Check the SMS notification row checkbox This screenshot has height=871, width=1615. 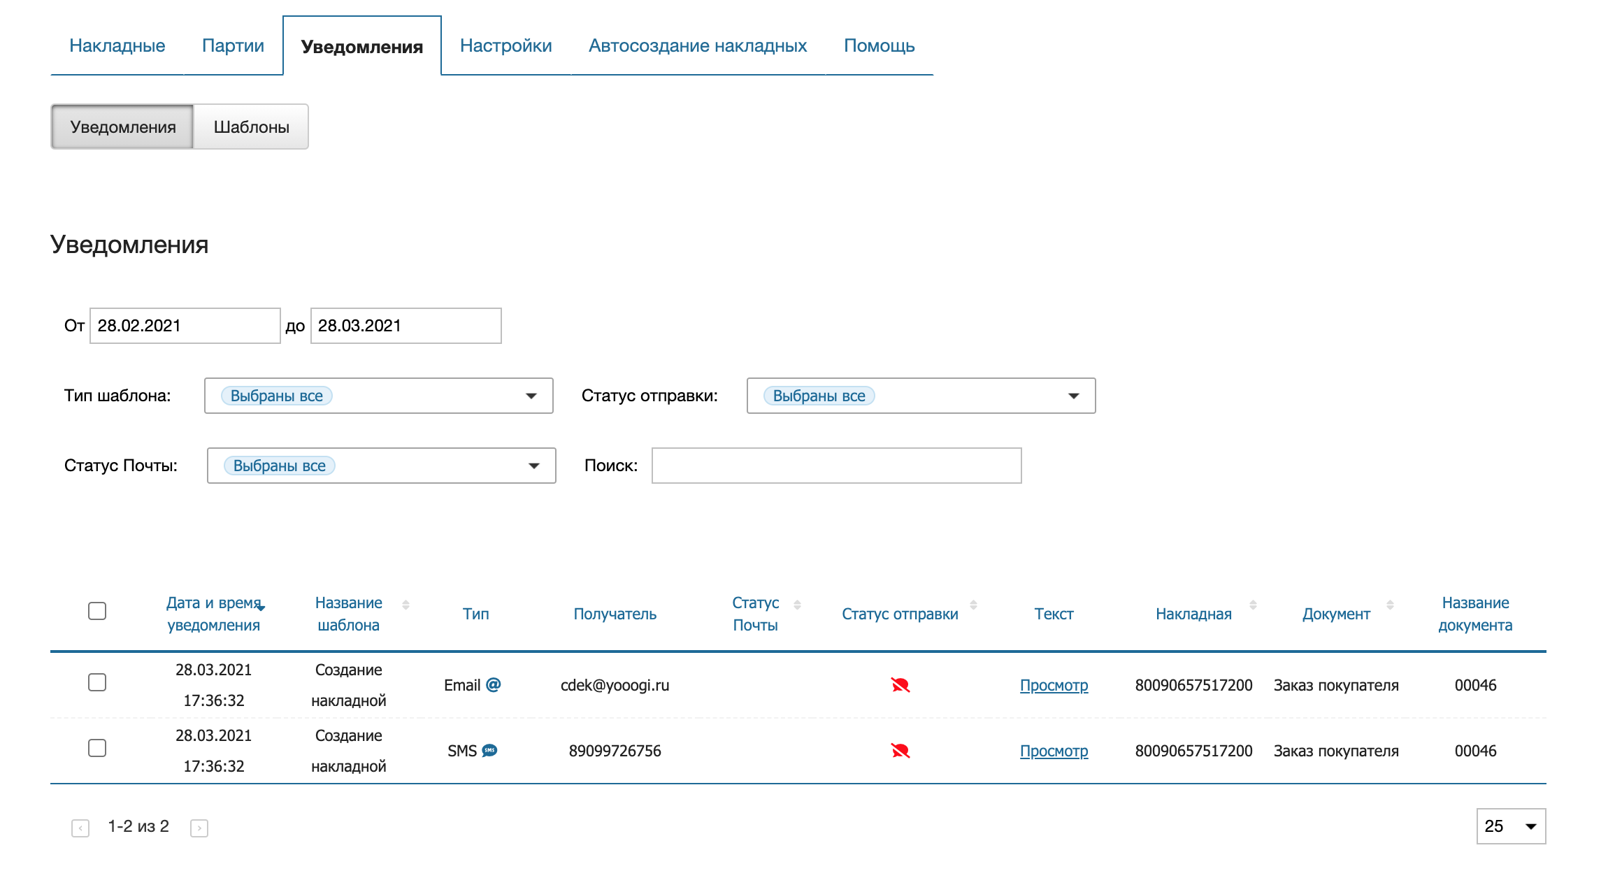(x=97, y=748)
